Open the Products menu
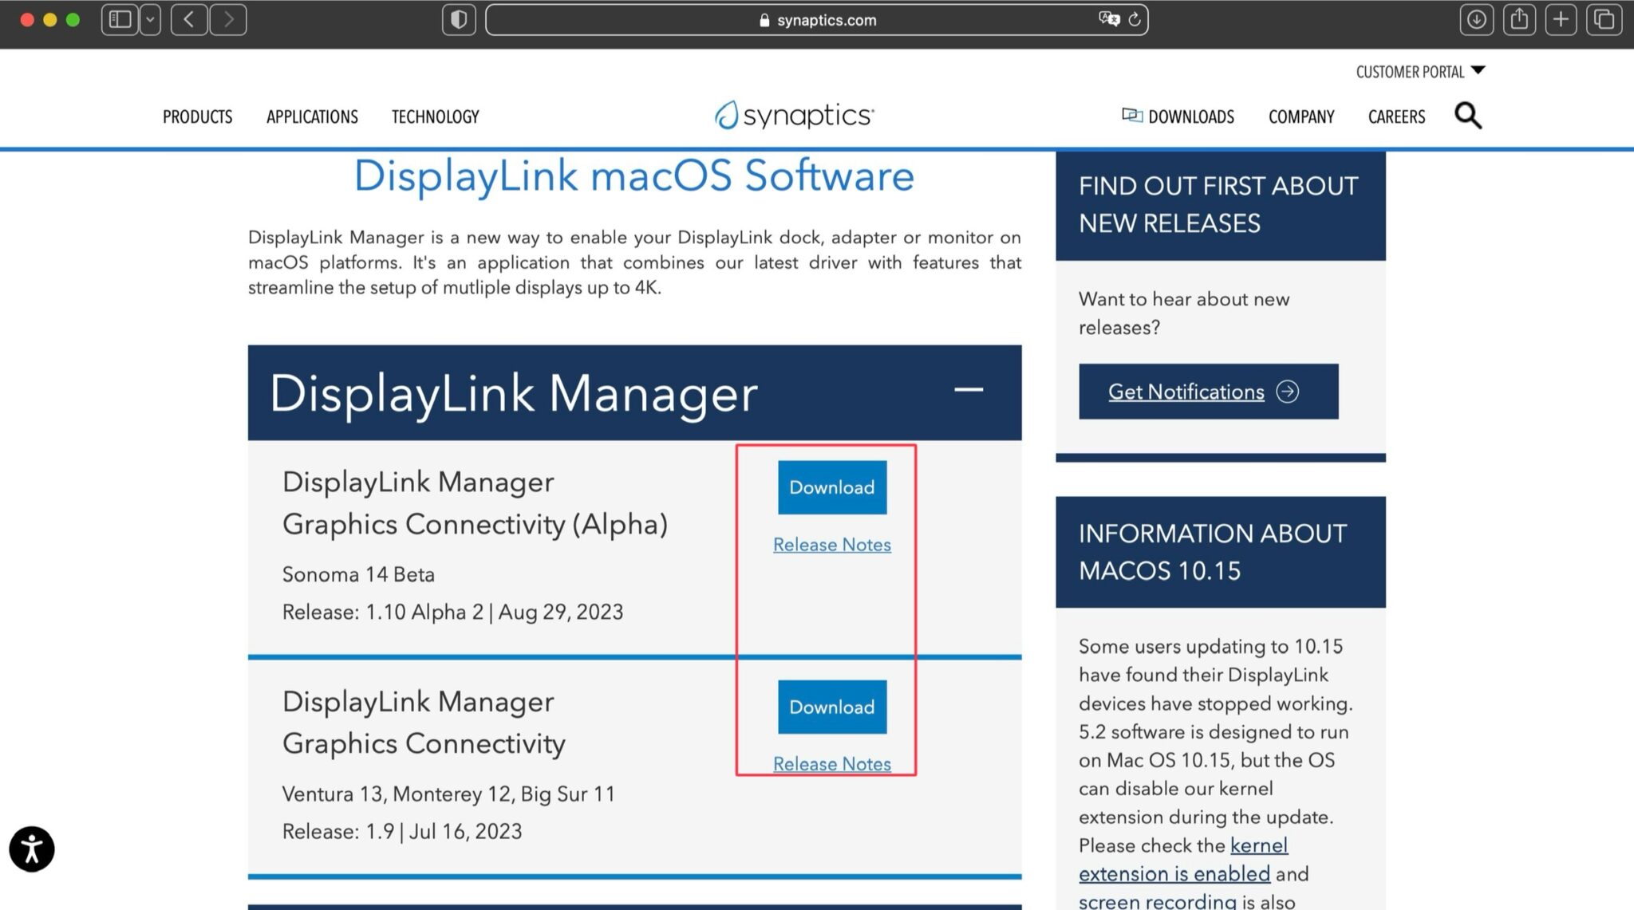 coord(197,117)
